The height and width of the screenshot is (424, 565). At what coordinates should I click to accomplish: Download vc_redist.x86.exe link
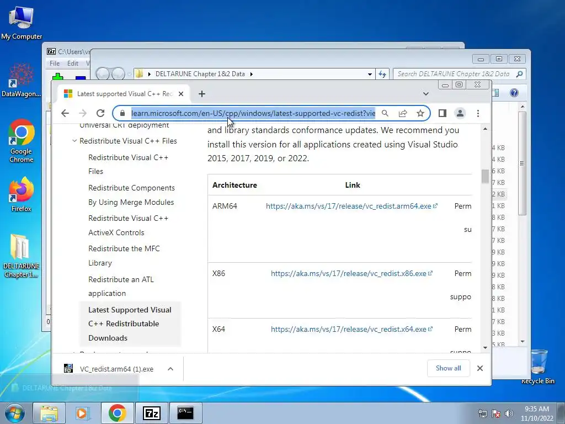[x=351, y=273]
